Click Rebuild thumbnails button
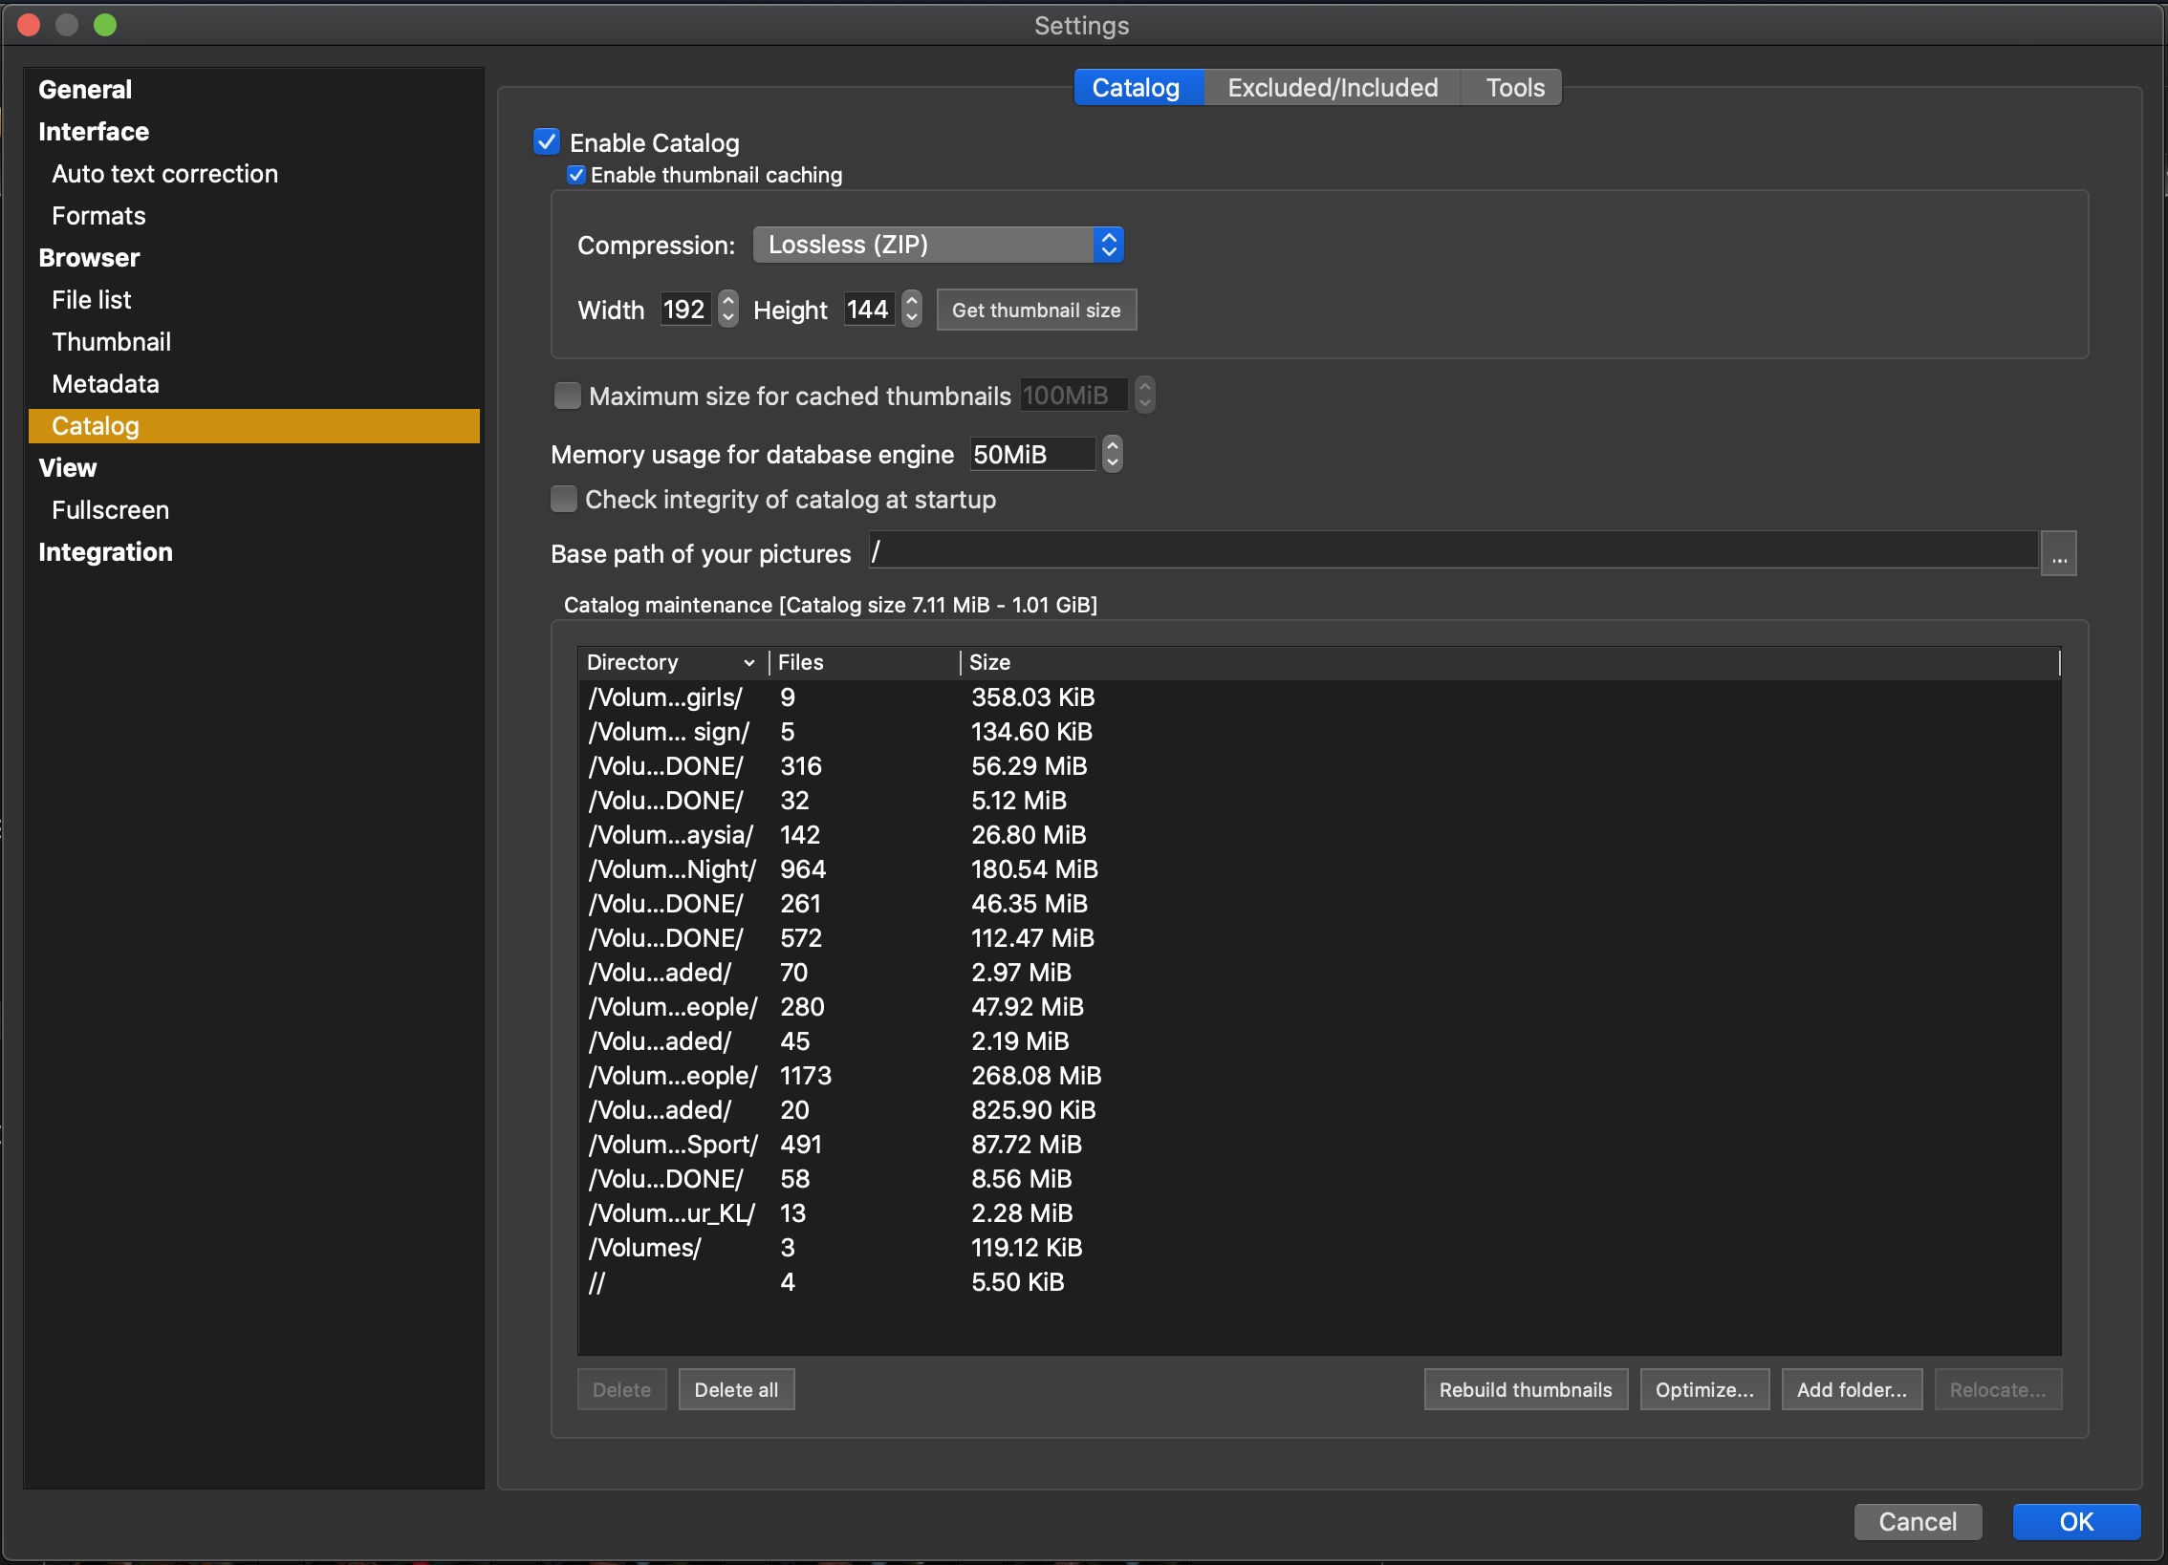 tap(1525, 1389)
